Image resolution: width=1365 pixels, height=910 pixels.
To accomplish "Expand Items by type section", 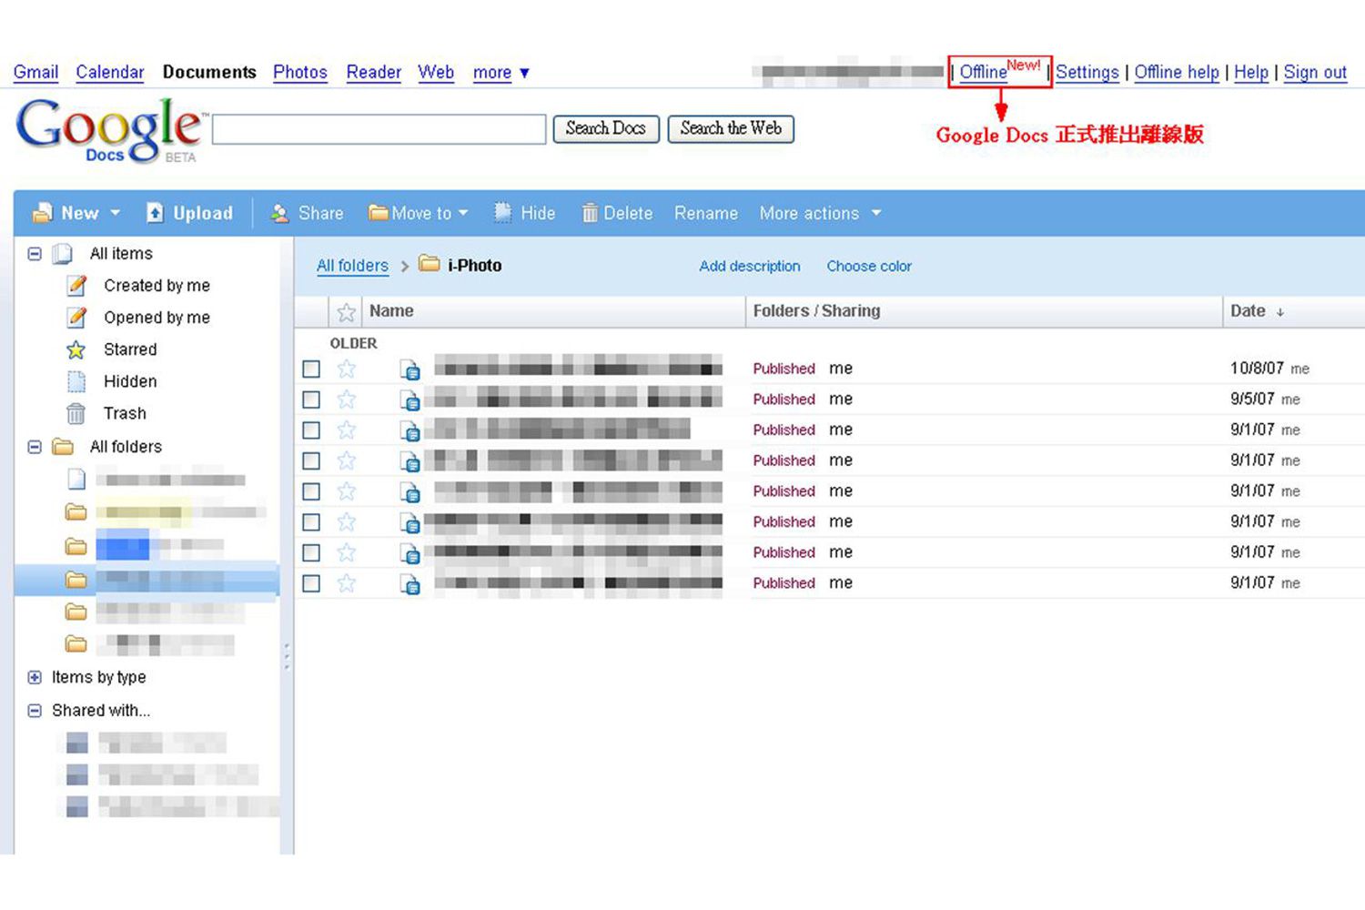I will point(35,677).
